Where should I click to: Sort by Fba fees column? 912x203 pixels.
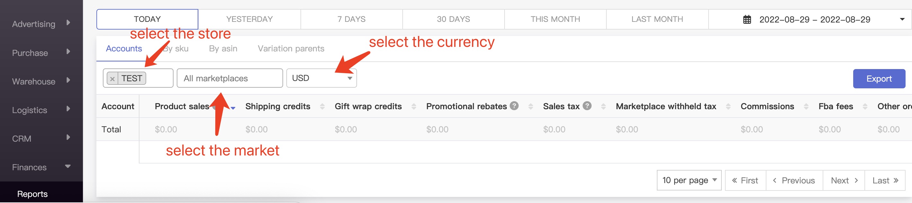tap(865, 106)
